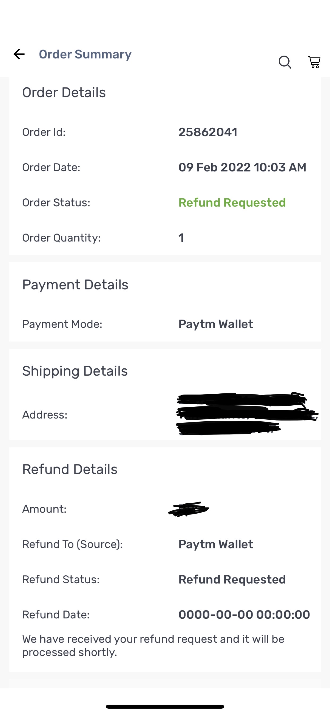The height and width of the screenshot is (715, 330).
Task: Tap the home indicator bar
Action: [x=165, y=706]
